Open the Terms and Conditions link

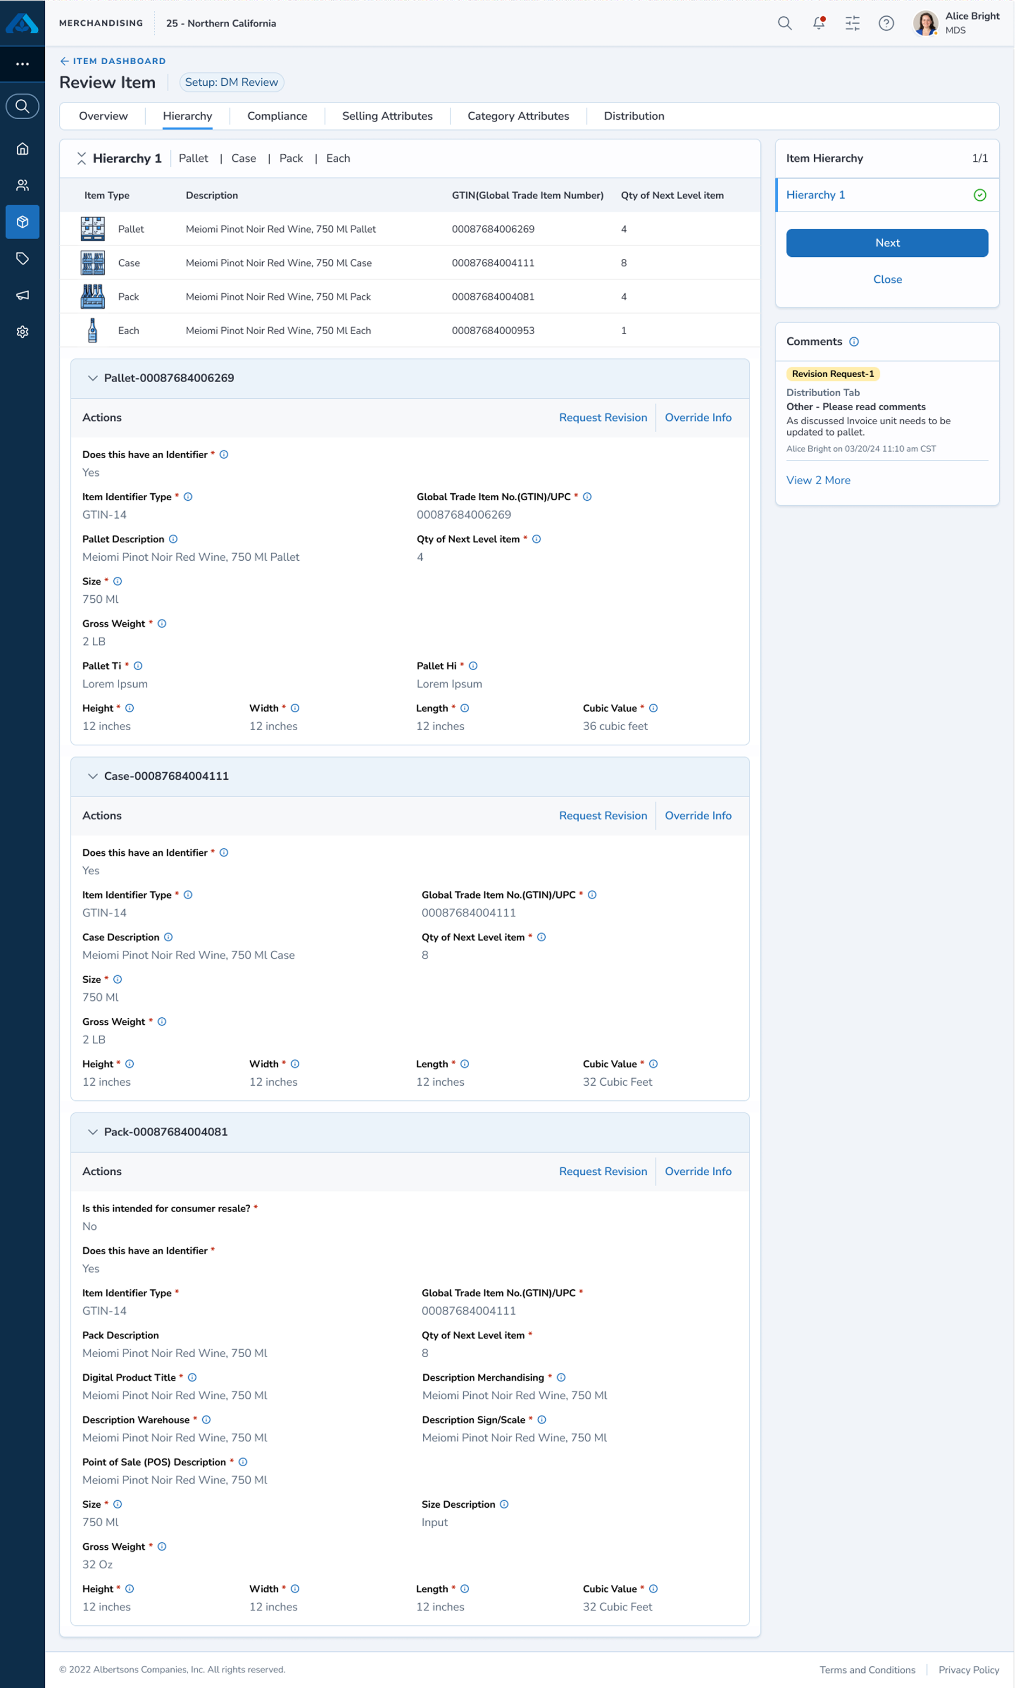pos(868,1670)
